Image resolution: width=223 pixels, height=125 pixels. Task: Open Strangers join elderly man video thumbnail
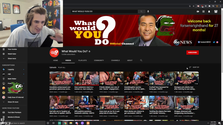coord(186,78)
